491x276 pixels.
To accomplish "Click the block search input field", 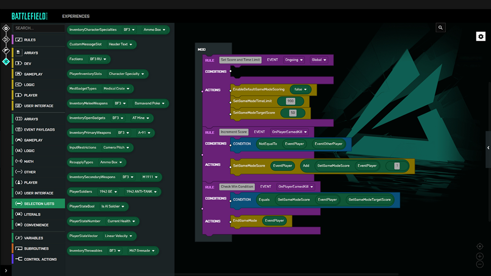I will tap(38, 28).
